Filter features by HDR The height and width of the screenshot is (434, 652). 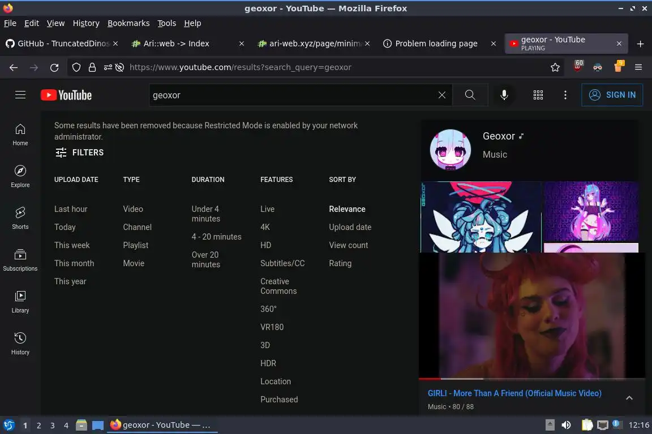point(268,363)
